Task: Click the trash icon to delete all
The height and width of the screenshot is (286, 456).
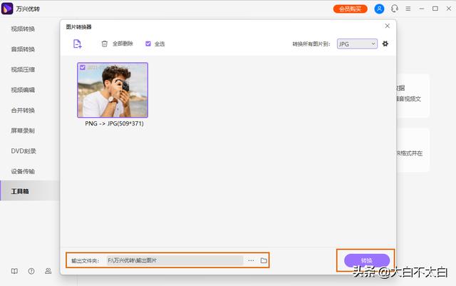Action: (105, 44)
